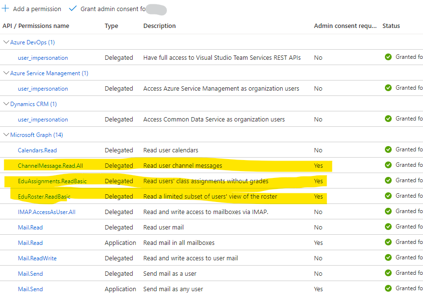Click the Status column header
This screenshot has height=296, width=423.
[393, 26]
